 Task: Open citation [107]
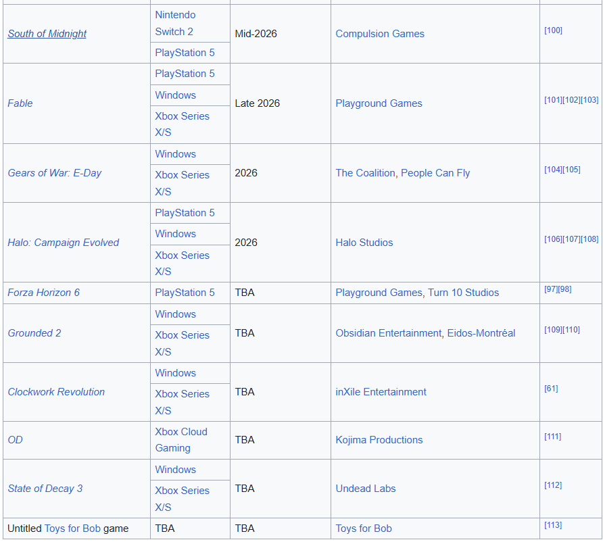tap(571, 239)
